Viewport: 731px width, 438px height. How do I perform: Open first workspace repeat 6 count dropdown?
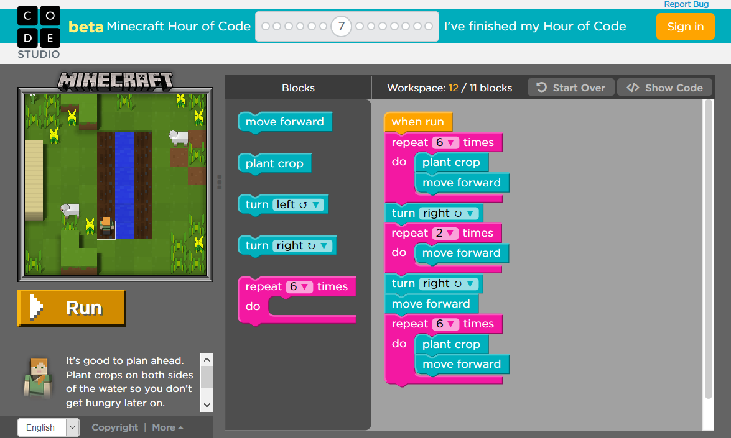pos(445,142)
